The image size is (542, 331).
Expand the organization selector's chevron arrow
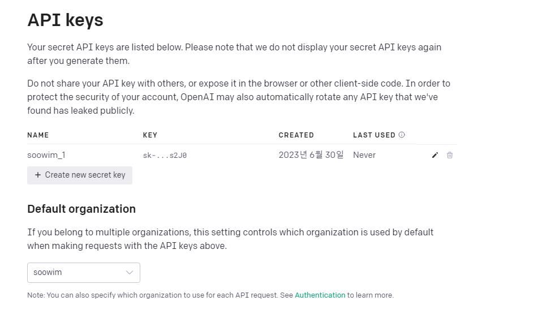click(130, 273)
